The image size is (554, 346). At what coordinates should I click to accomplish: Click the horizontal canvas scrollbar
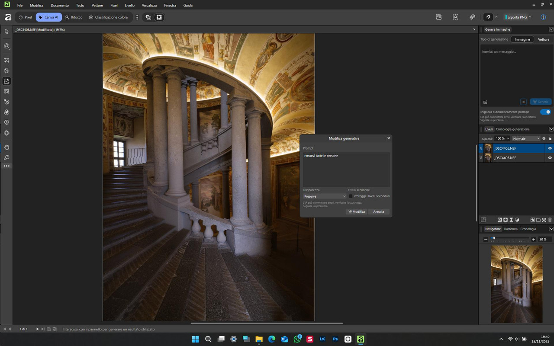click(267, 323)
